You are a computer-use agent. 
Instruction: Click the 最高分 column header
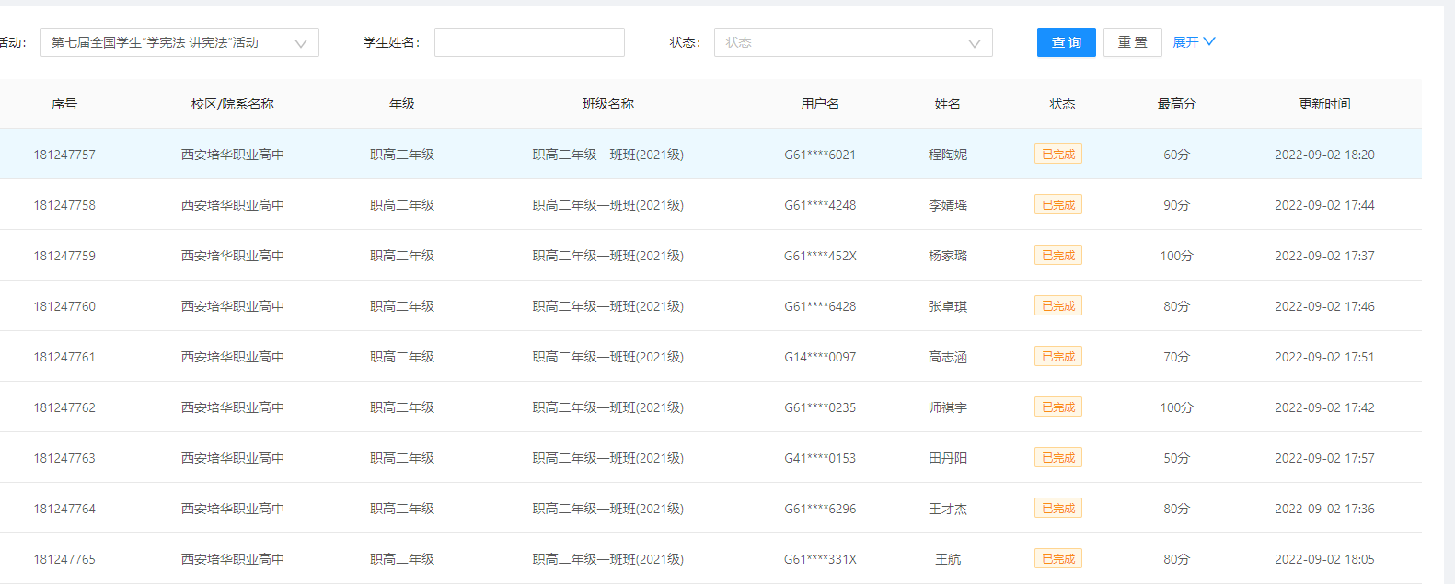click(x=1176, y=104)
